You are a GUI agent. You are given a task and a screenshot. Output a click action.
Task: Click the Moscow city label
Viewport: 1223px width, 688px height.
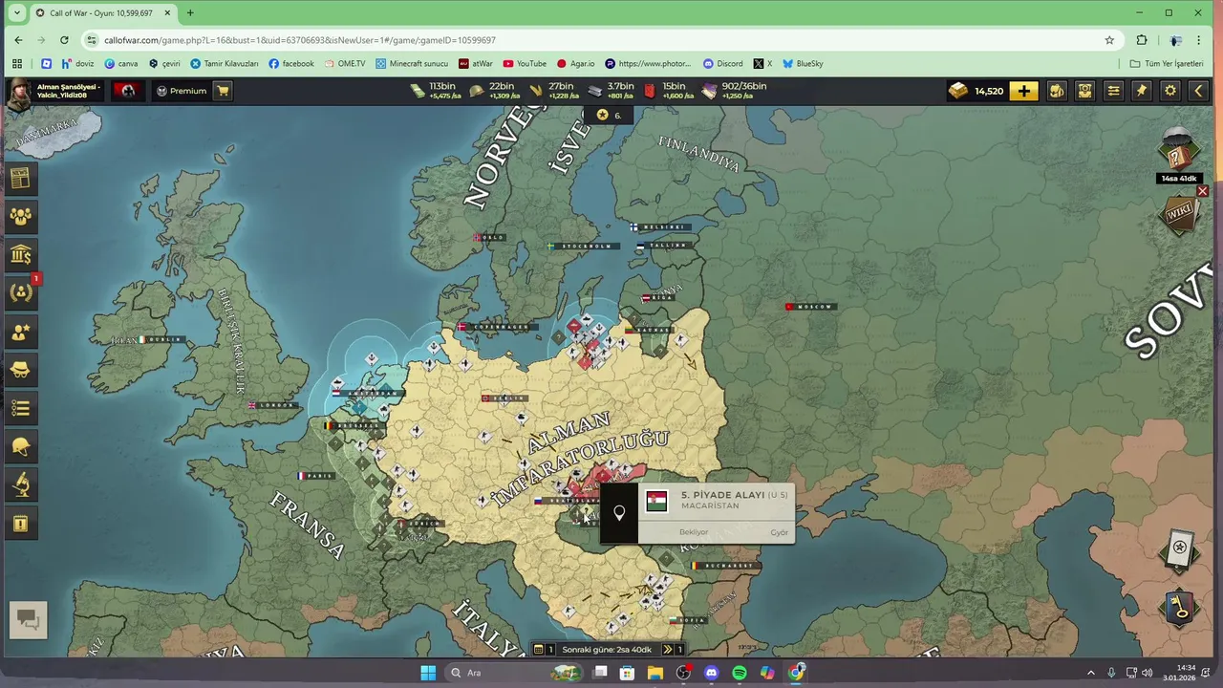tap(810, 307)
